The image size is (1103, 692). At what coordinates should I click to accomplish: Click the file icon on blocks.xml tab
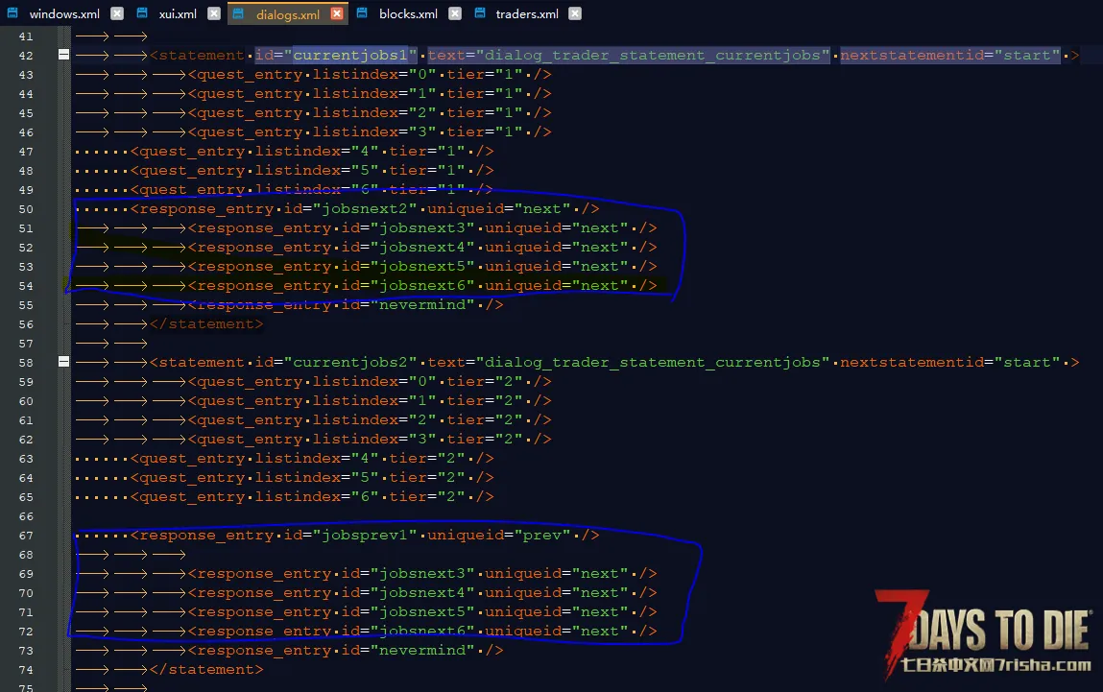pyautogui.click(x=363, y=14)
